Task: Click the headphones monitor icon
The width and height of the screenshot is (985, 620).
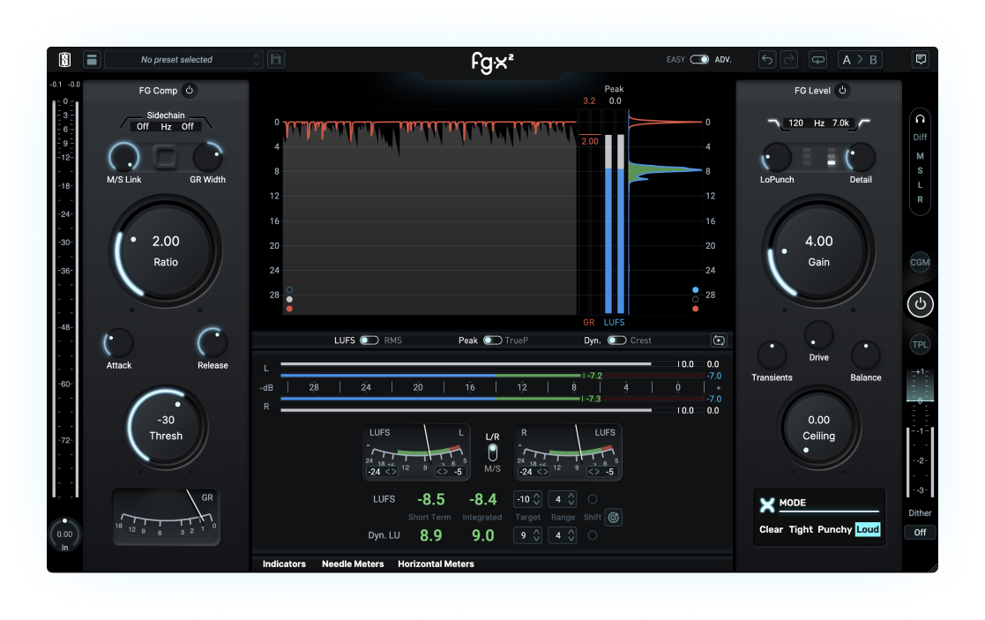Action: pos(920,119)
